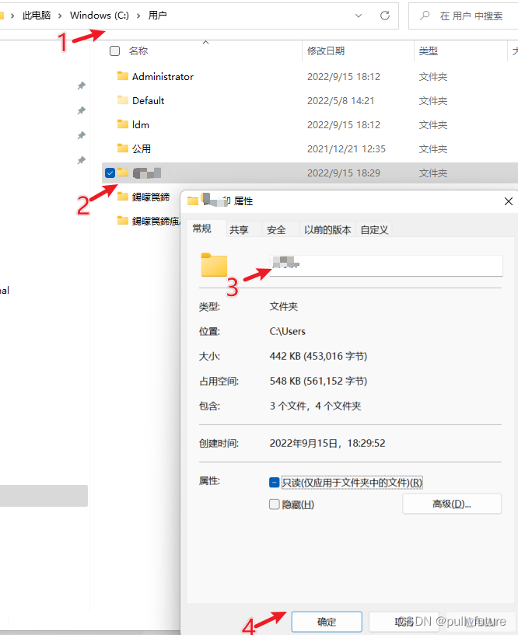Image resolution: width=518 pixels, height=635 pixels.
Task: Toggle 只读(仅应用于文件夹中的文件) checkbox
Action: coord(275,483)
